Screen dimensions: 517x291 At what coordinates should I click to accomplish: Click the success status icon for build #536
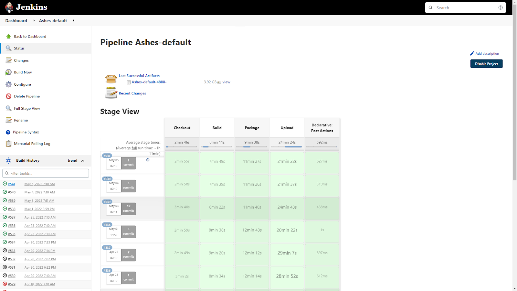click(5, 225)
